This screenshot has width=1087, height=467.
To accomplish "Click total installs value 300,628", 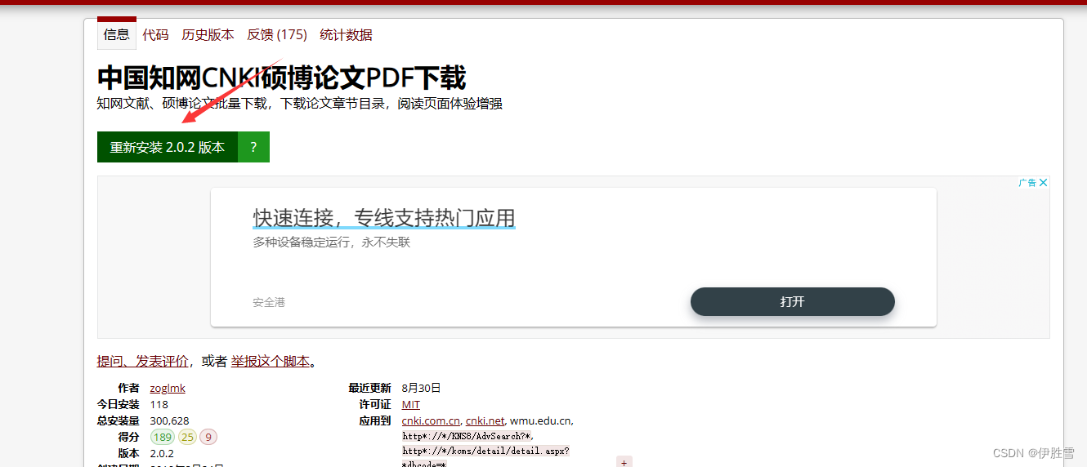I will pyautogui.click(x=170, y=420).
